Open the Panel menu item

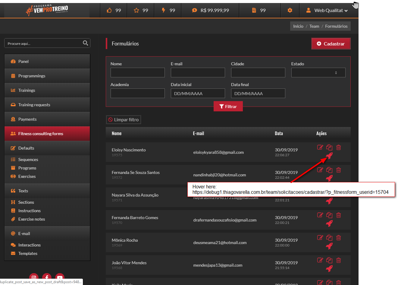[x=47, y=61]
